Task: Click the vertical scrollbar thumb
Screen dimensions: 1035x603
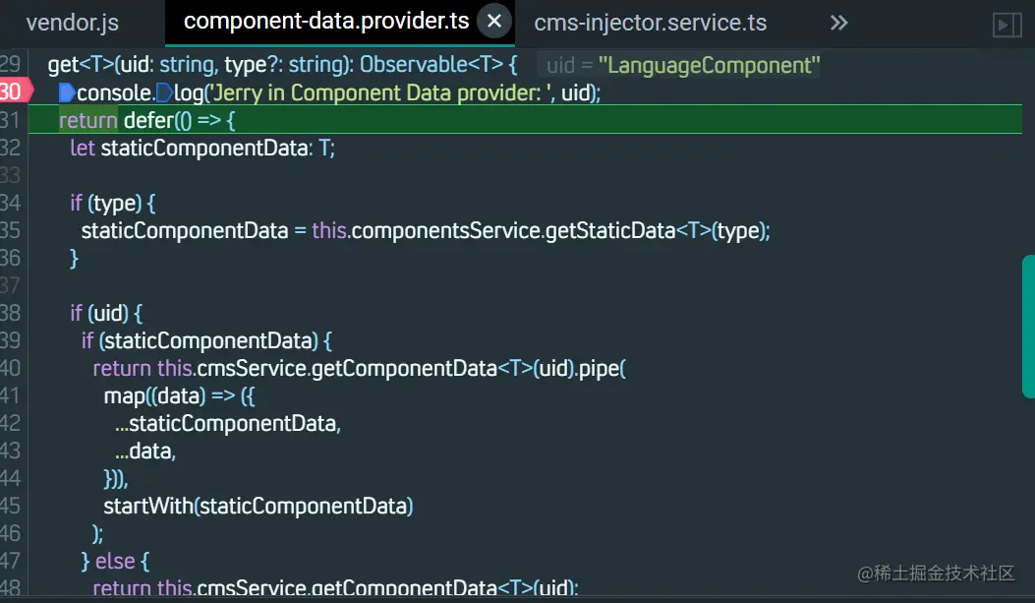Action: [1028, 326]
